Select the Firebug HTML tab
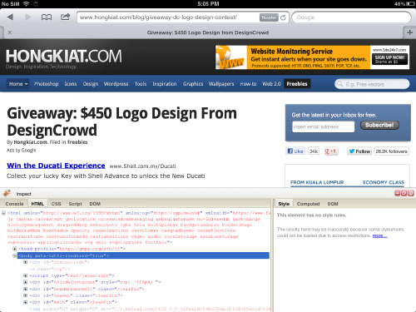The height and width of the screenshot is (312, 416). tap(37, 204)
